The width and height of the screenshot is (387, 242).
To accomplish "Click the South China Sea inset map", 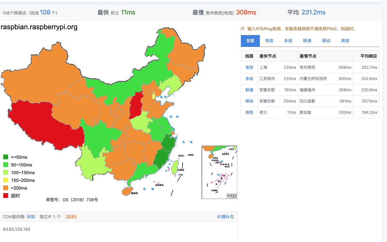I will [x=219, y=172].
